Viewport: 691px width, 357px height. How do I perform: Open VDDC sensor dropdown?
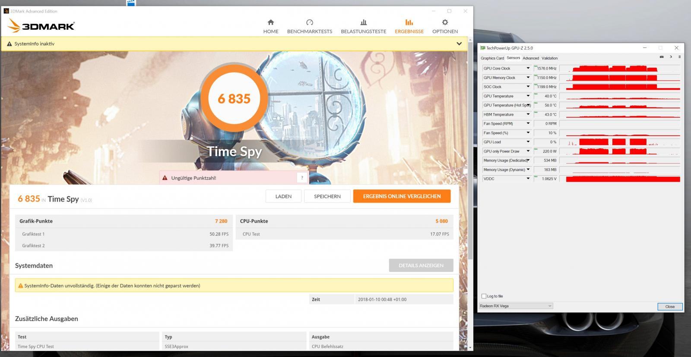click(528, 179)
